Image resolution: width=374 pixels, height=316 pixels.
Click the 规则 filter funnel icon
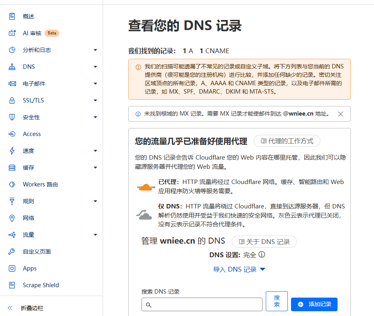pos(12,201)
